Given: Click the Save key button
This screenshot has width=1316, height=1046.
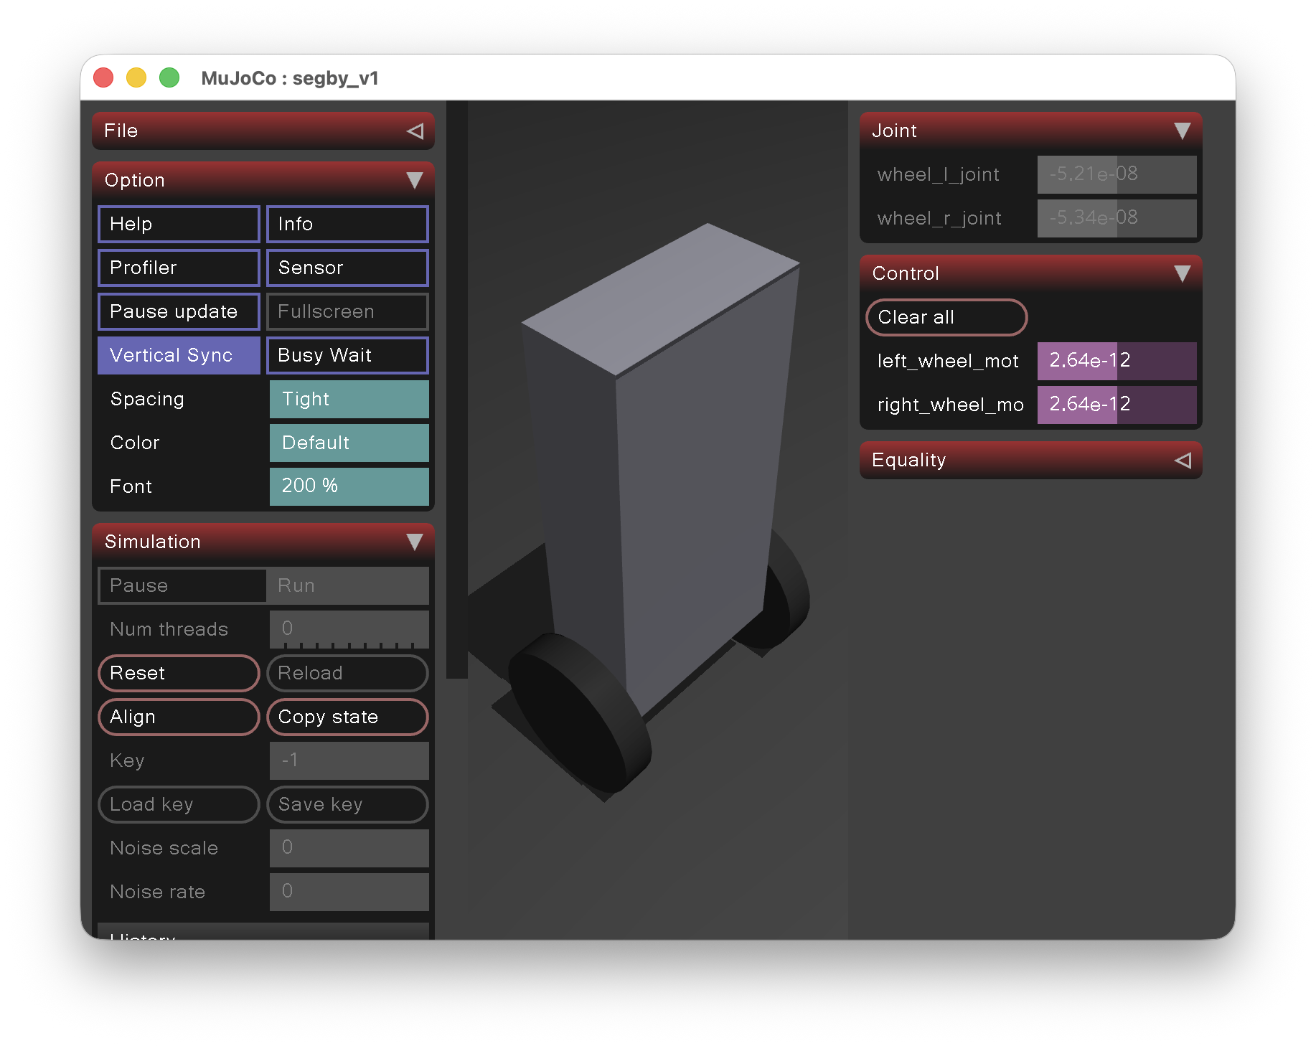Looking at the screenshot, I should [x=347, y=804].
